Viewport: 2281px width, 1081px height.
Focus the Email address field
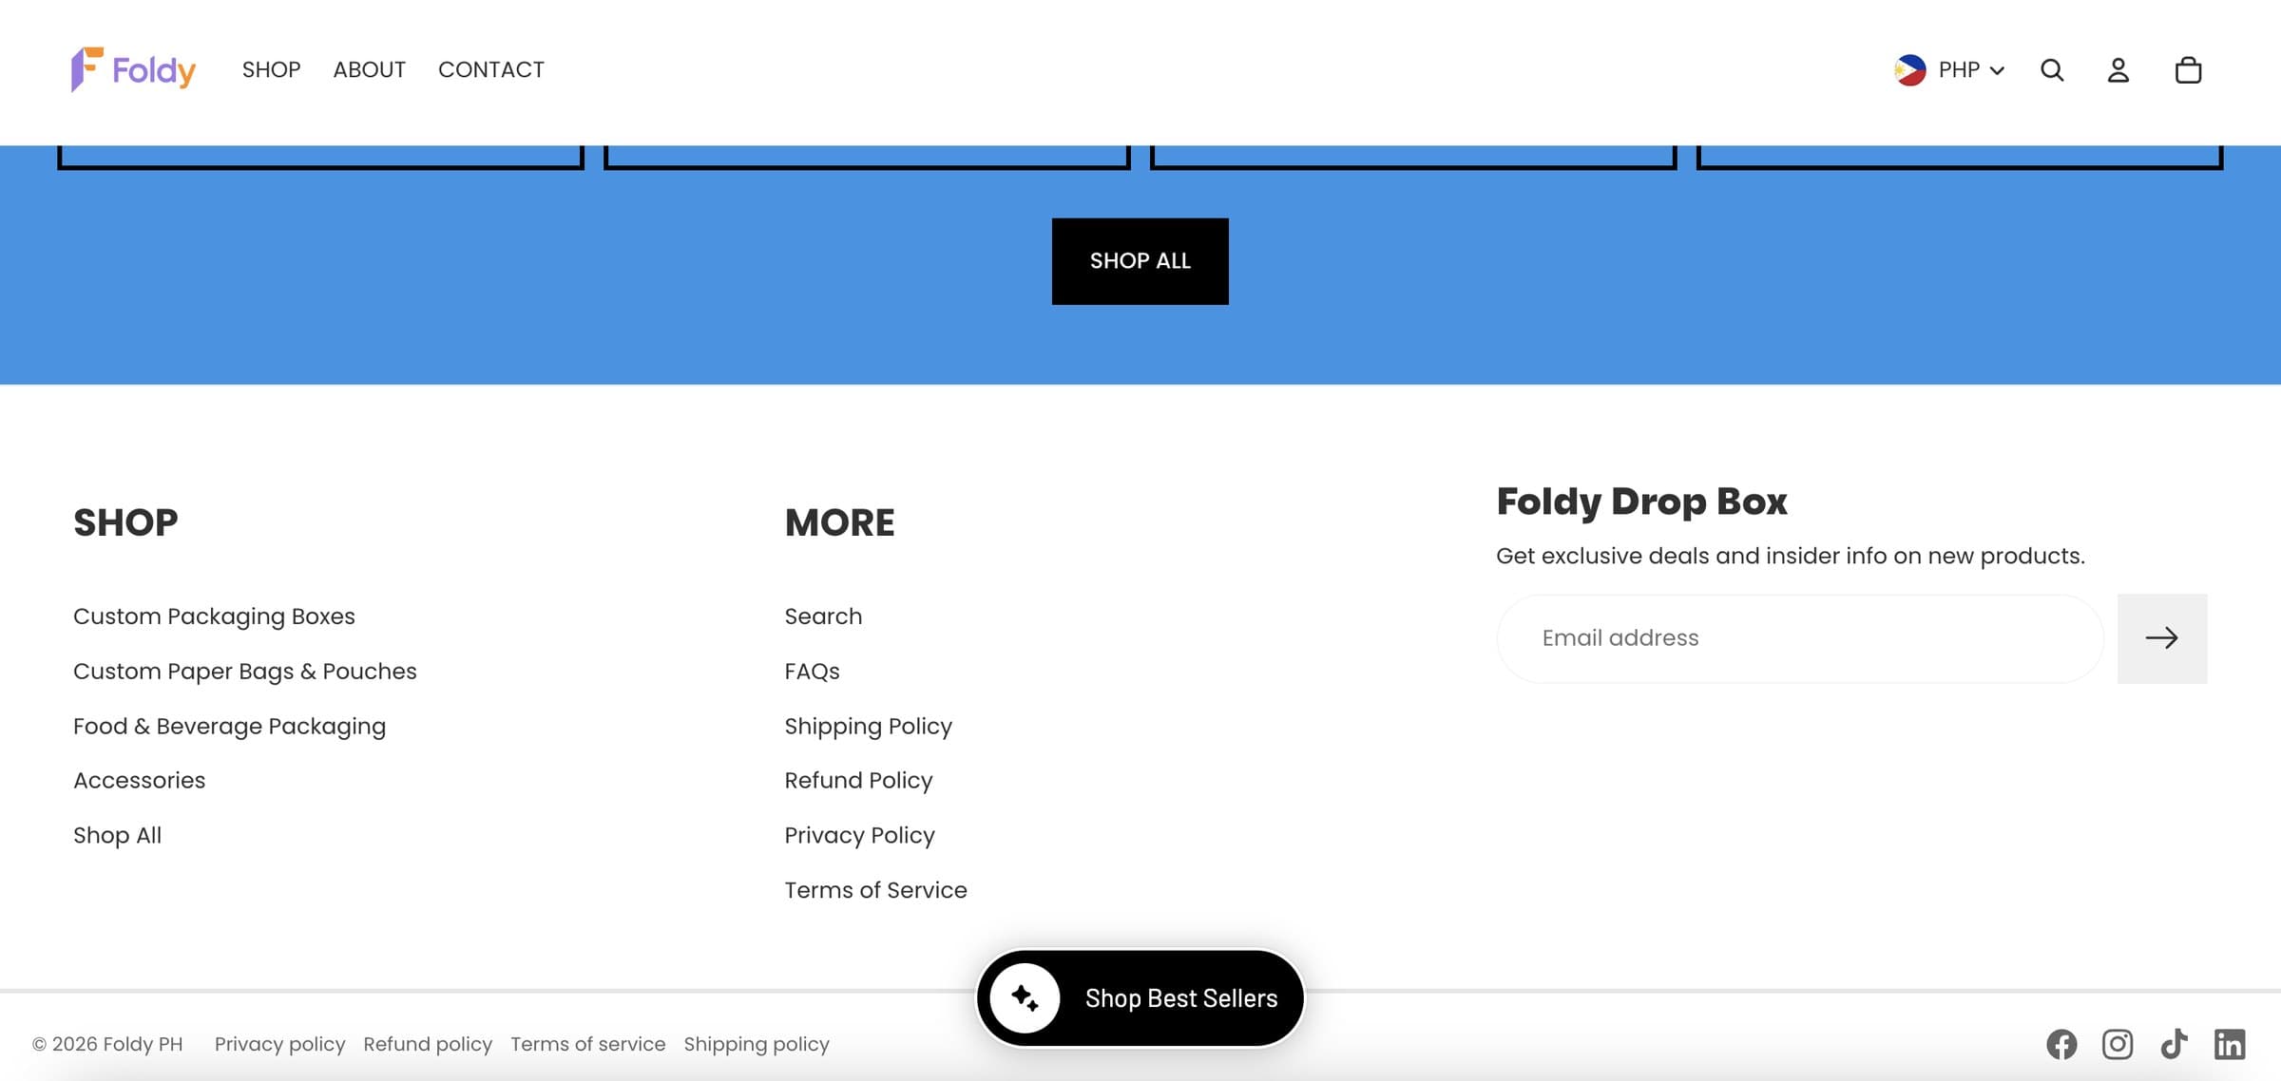[x=1800, y=638]
